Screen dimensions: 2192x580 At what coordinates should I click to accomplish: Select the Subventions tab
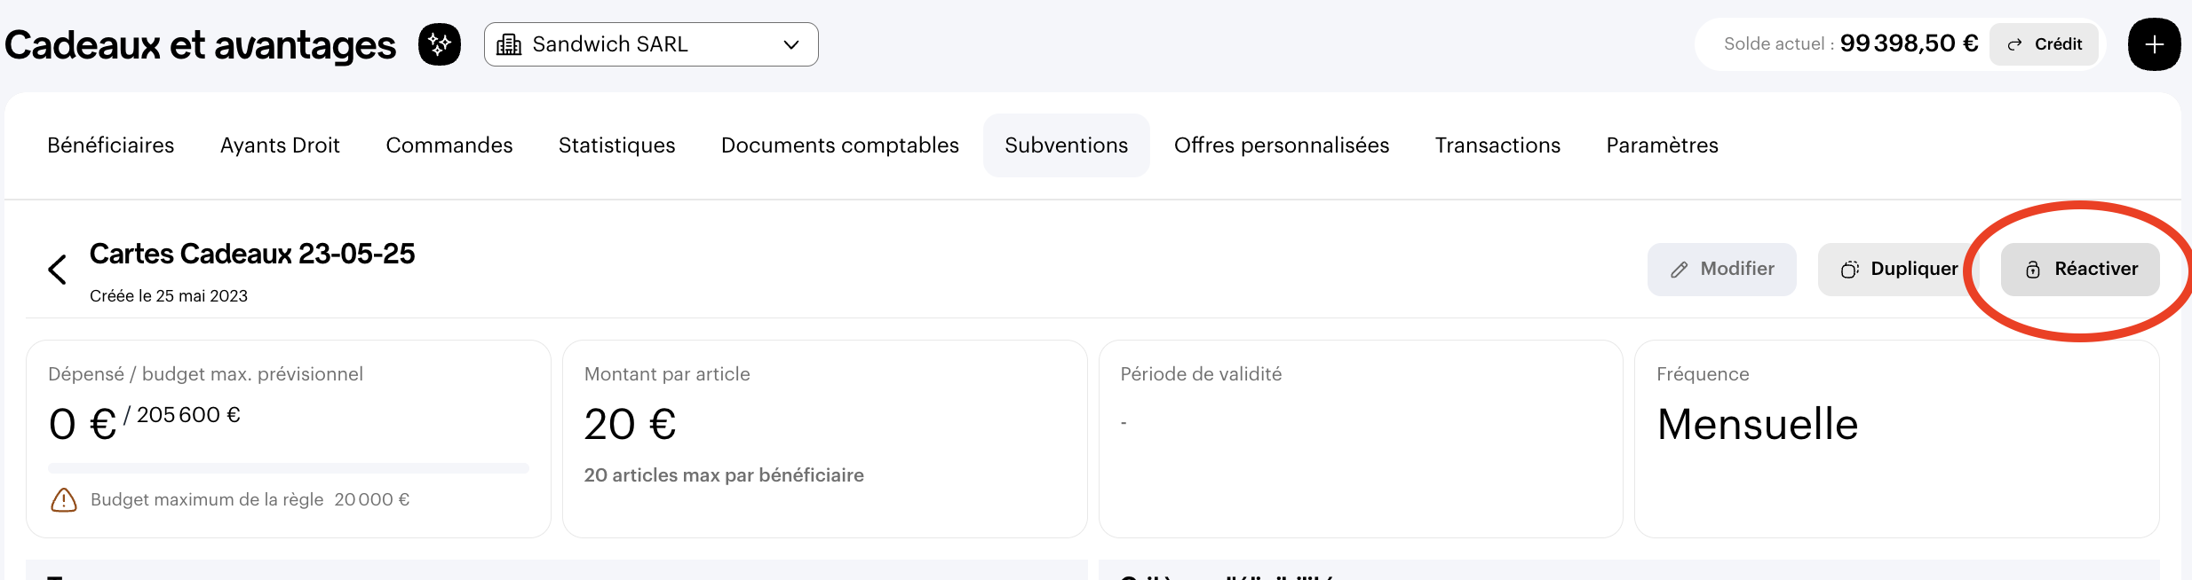pos(1067,145)
